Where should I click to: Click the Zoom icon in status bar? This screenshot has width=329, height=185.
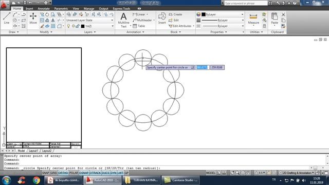[237, 173]
